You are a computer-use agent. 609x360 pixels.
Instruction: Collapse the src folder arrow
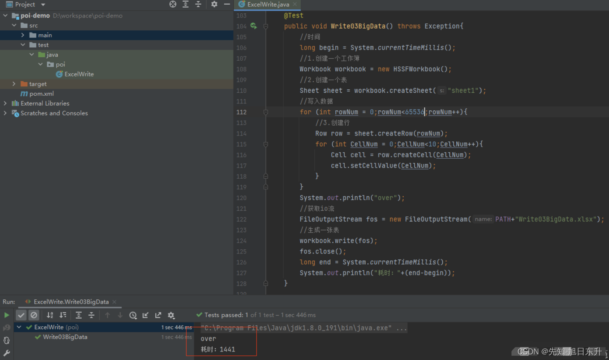[x=14, y=25]
